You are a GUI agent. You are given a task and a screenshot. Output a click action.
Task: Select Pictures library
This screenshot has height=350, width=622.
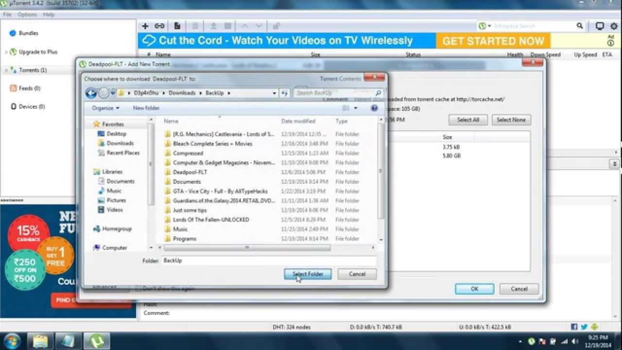coord(116,200)
